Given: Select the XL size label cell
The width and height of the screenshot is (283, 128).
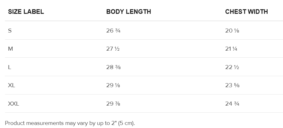Looking at the screenshot, I should (11, 85).
